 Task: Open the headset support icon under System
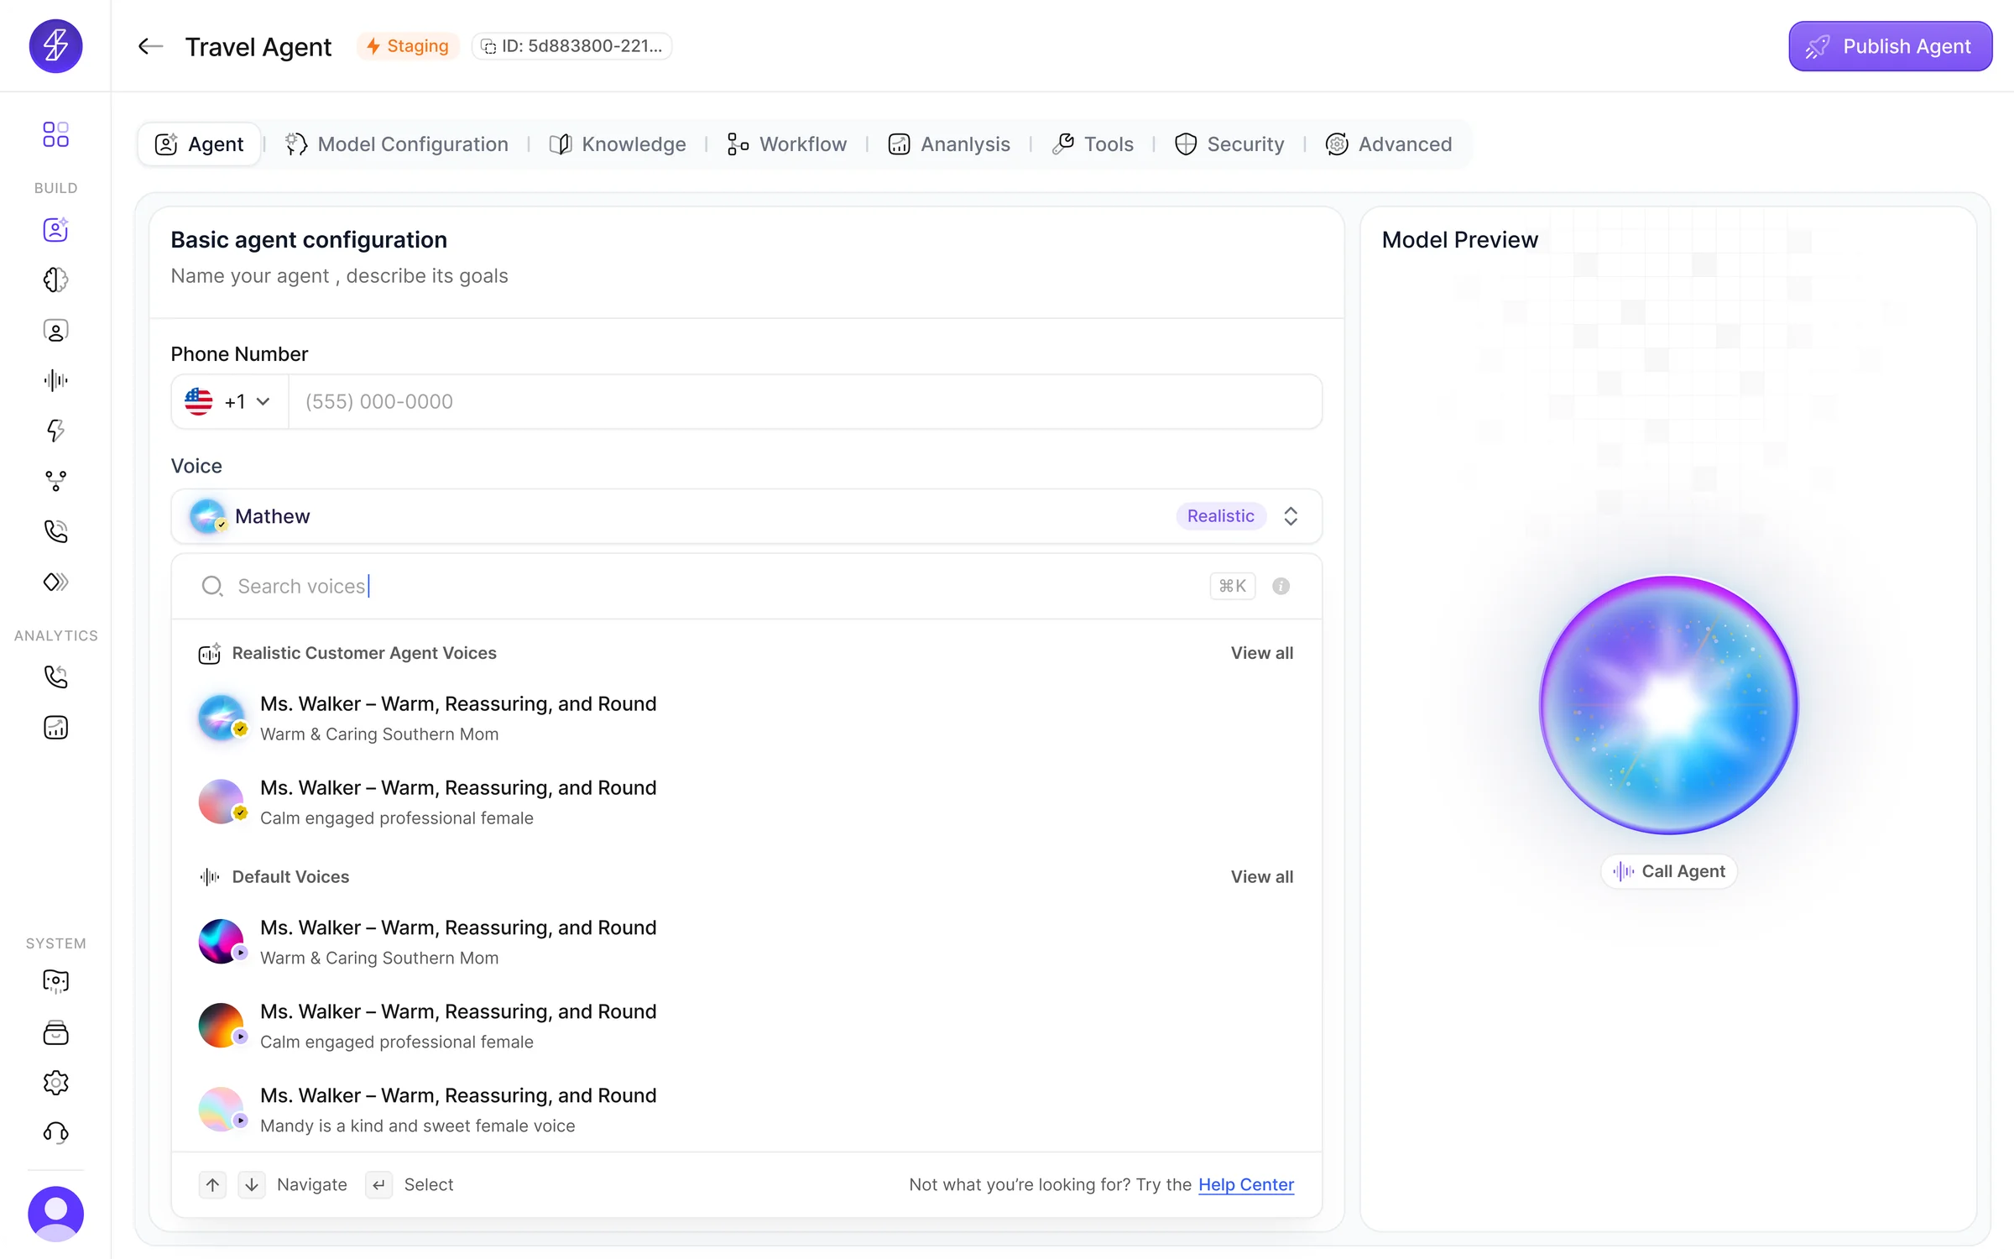[55, 1132]
